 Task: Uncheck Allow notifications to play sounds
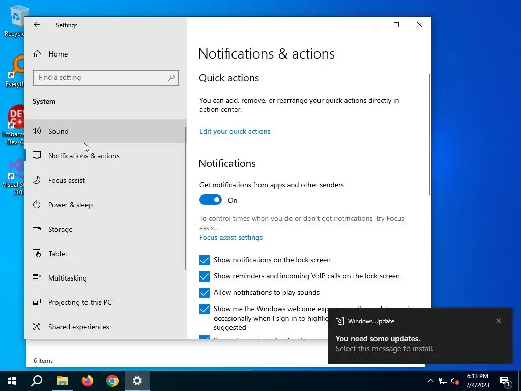click(205, 293)
